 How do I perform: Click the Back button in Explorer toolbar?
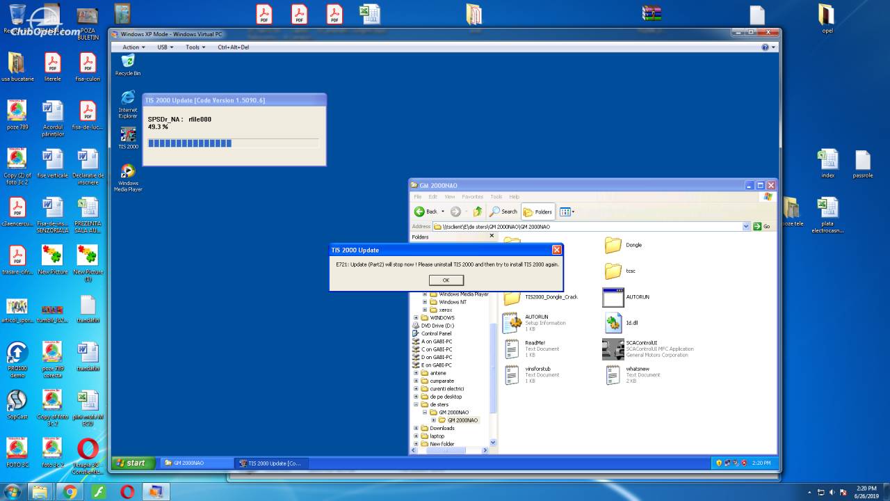[x=427, y=212]
